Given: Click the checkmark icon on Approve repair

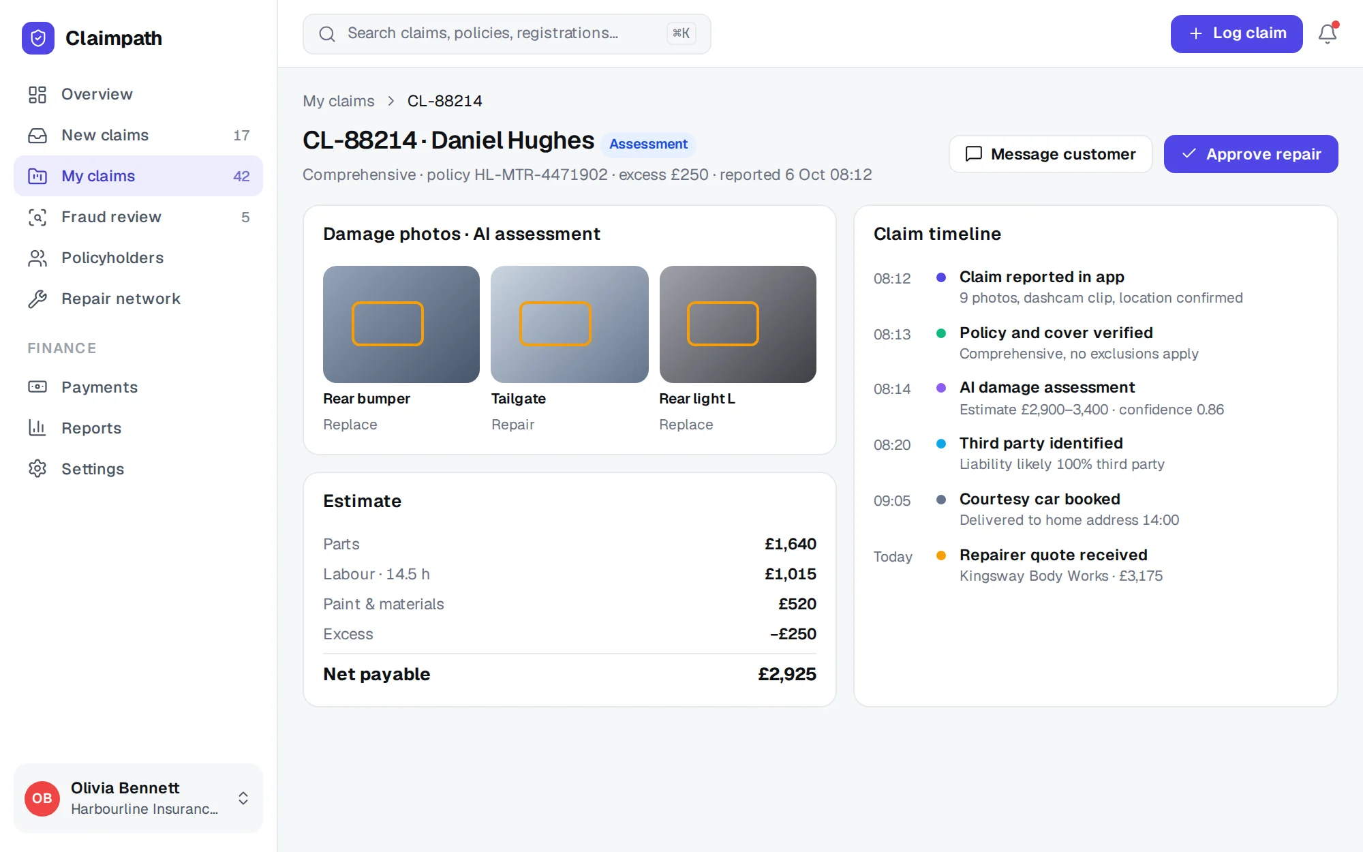Looking at the screenshot, I should (x=1189, y=154).
